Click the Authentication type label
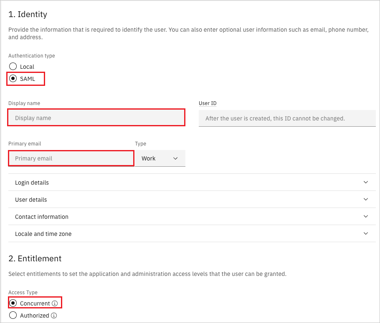 pos(31,56)
